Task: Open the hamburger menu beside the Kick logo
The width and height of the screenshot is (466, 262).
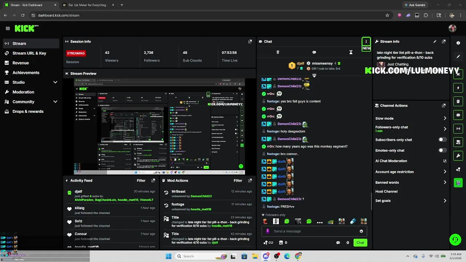Action: click(x=8, y=28)
